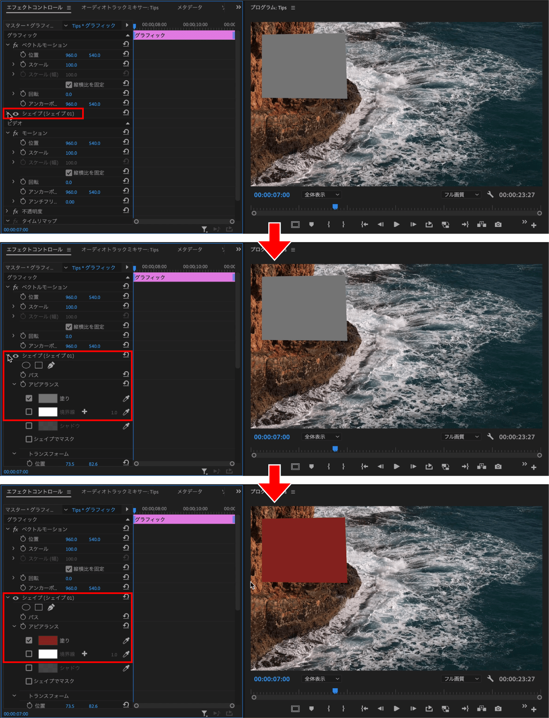Screen dimensions: 549x718
Task: Click stroke eyedropper in middle screenshot
Action: 126,412
